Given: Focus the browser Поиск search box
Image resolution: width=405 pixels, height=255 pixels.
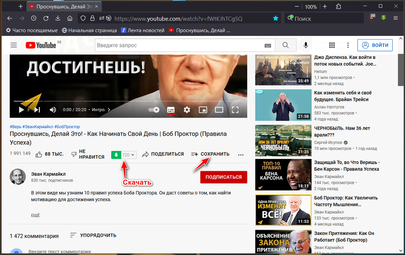Looking at the screenshot, I should coord(324,19).
